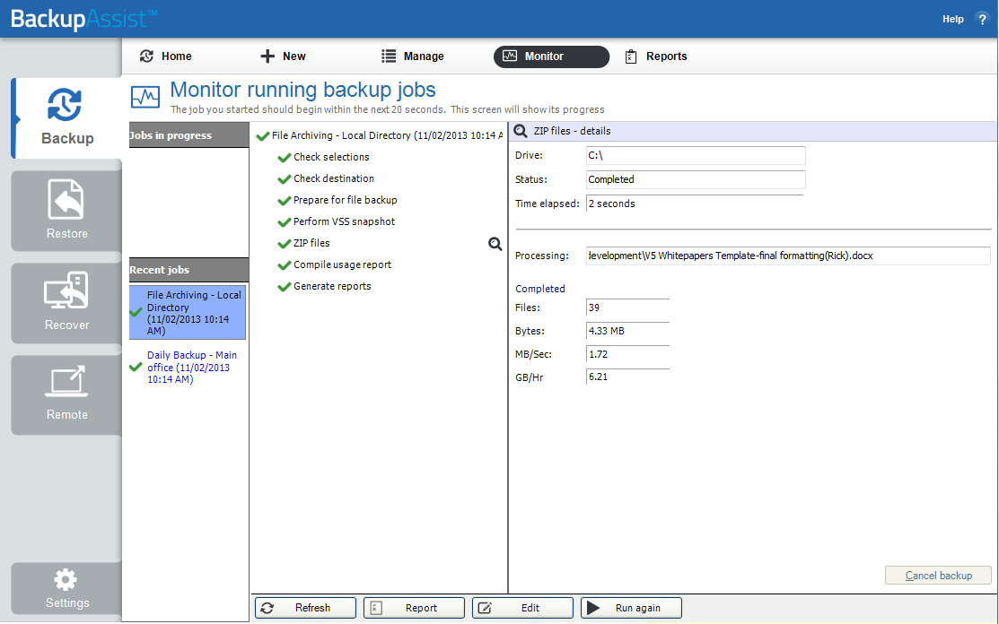This screenshot has width=999, height=624.
Task: Select the Perform VSS snapshot step
Action: click(x=344, y=221)
